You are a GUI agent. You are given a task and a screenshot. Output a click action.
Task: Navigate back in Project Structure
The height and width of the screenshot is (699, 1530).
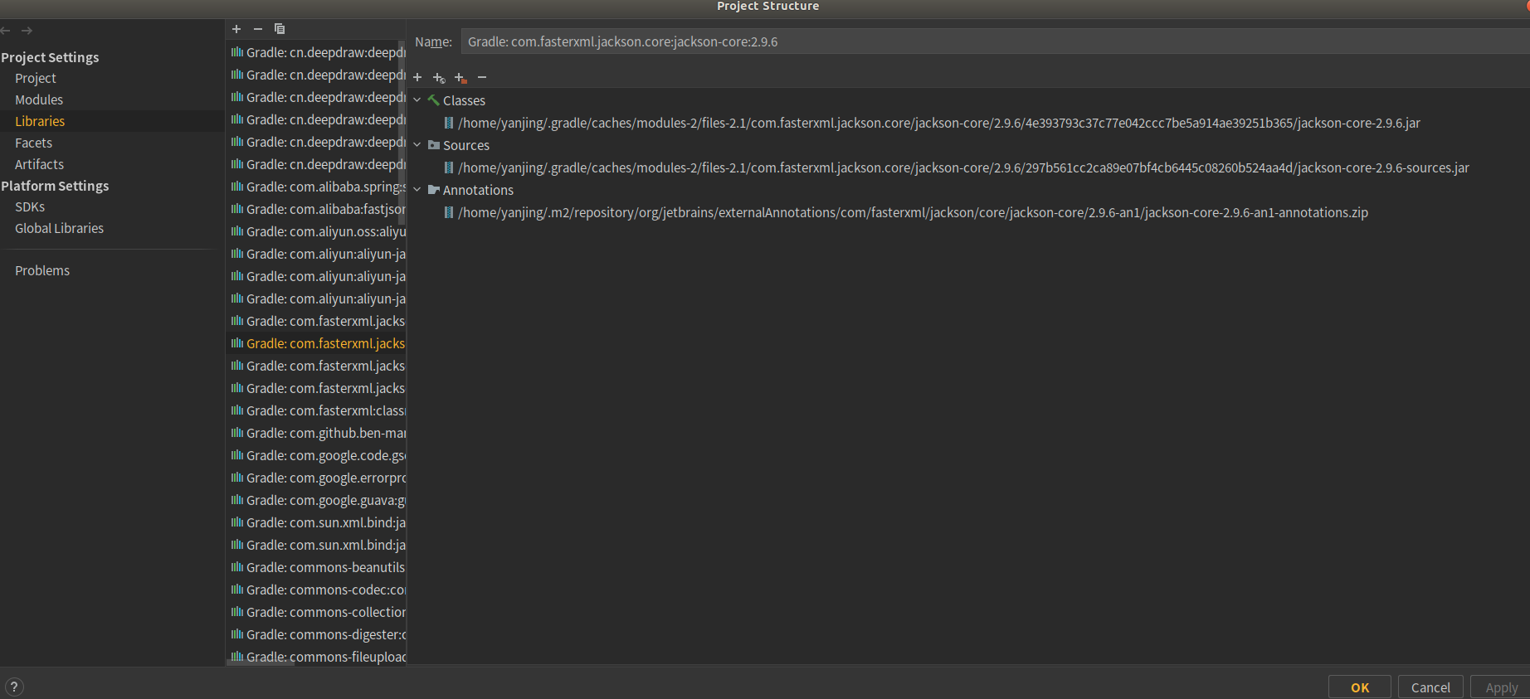(6, 31)
